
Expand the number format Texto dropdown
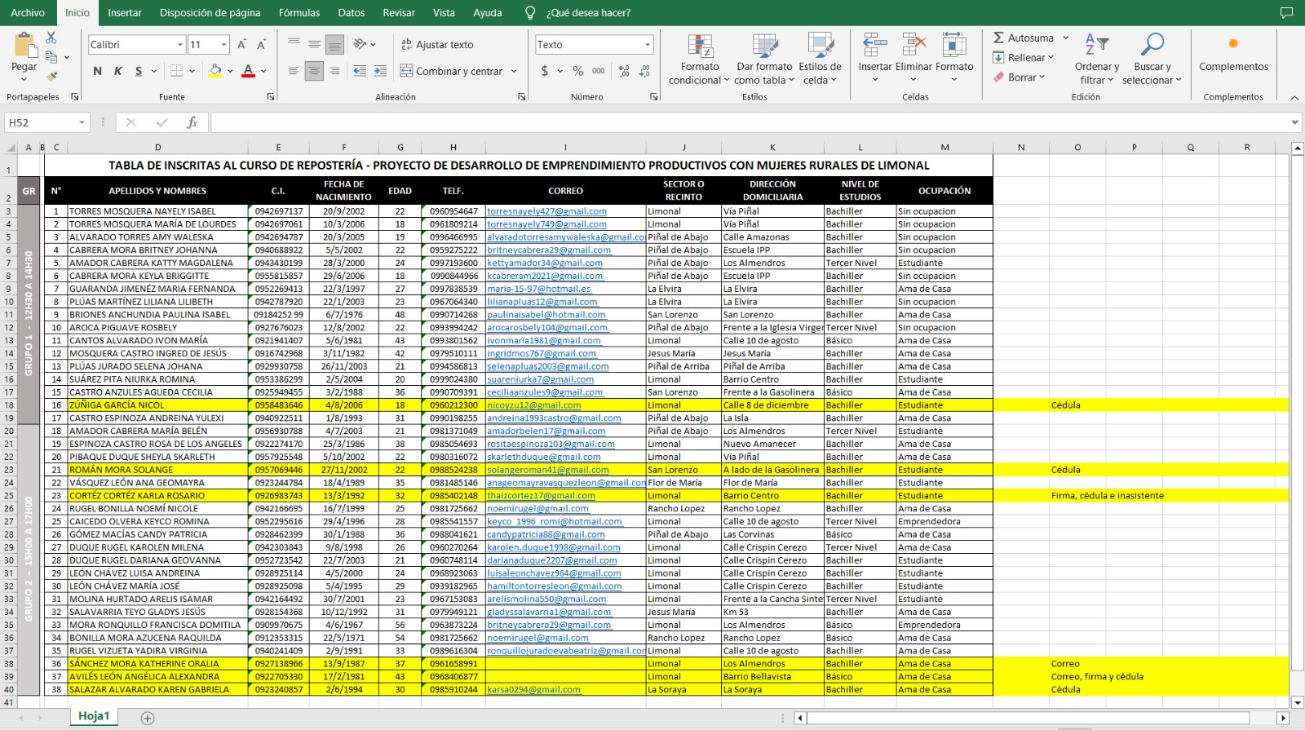648,45
